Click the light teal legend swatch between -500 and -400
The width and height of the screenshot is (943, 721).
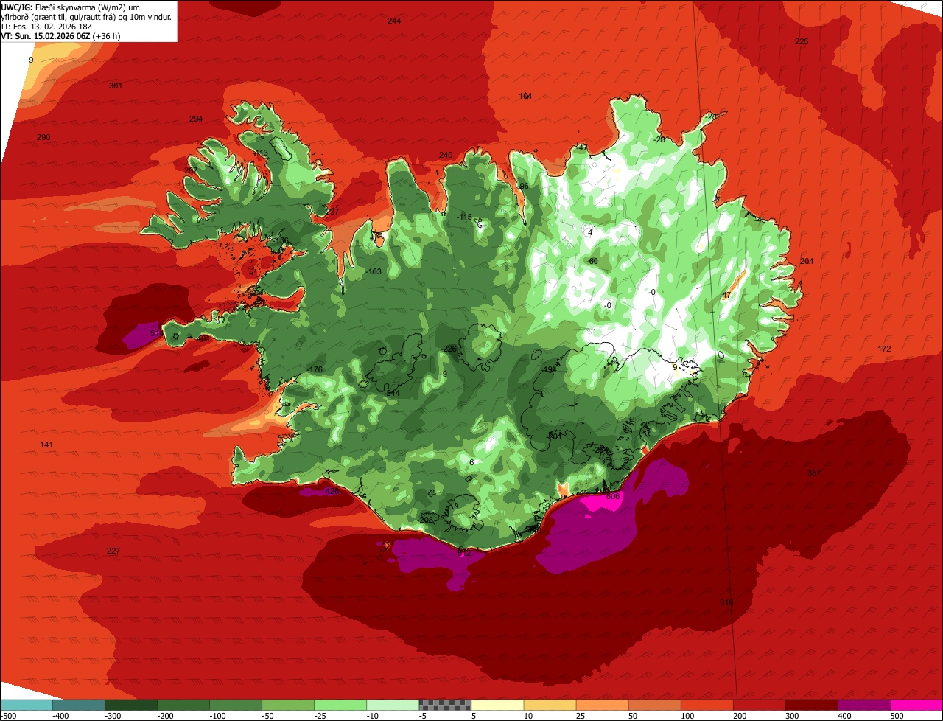27,705
